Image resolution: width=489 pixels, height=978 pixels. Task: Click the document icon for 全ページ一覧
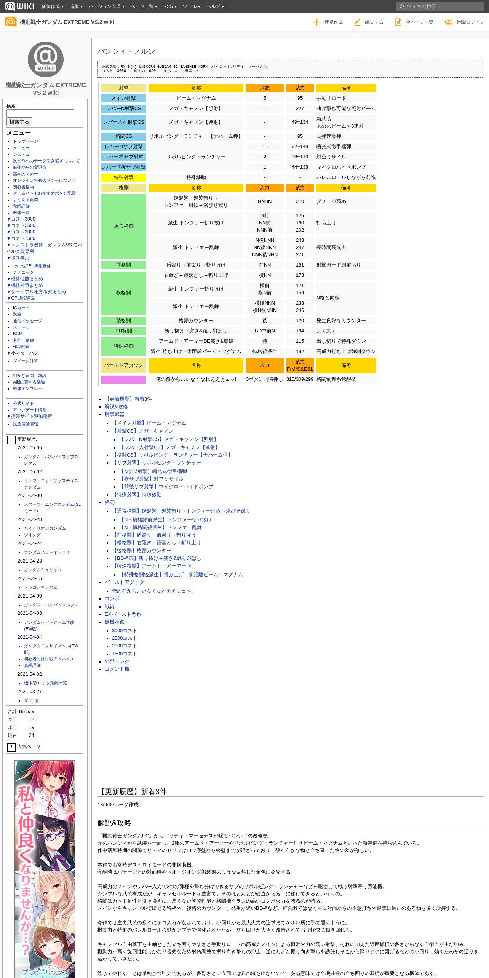pos(398,22)
